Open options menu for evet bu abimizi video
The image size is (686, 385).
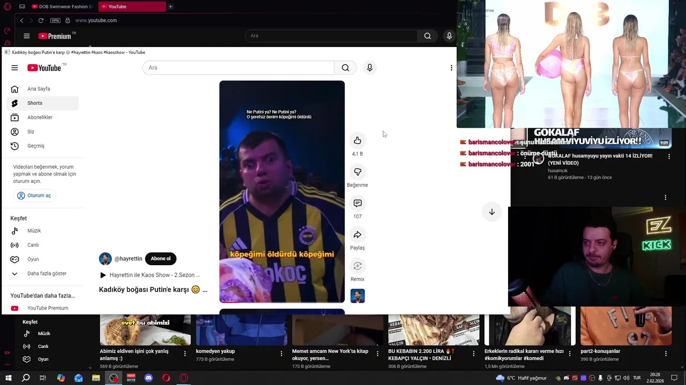(x=185, y=353)
